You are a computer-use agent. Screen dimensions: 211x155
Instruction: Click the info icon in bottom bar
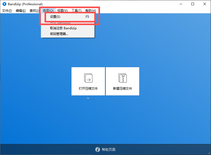point(98,150)
